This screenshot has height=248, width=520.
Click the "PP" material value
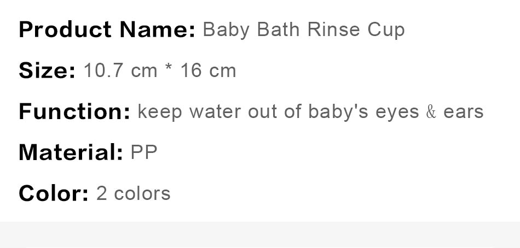[x=144, y=152]
